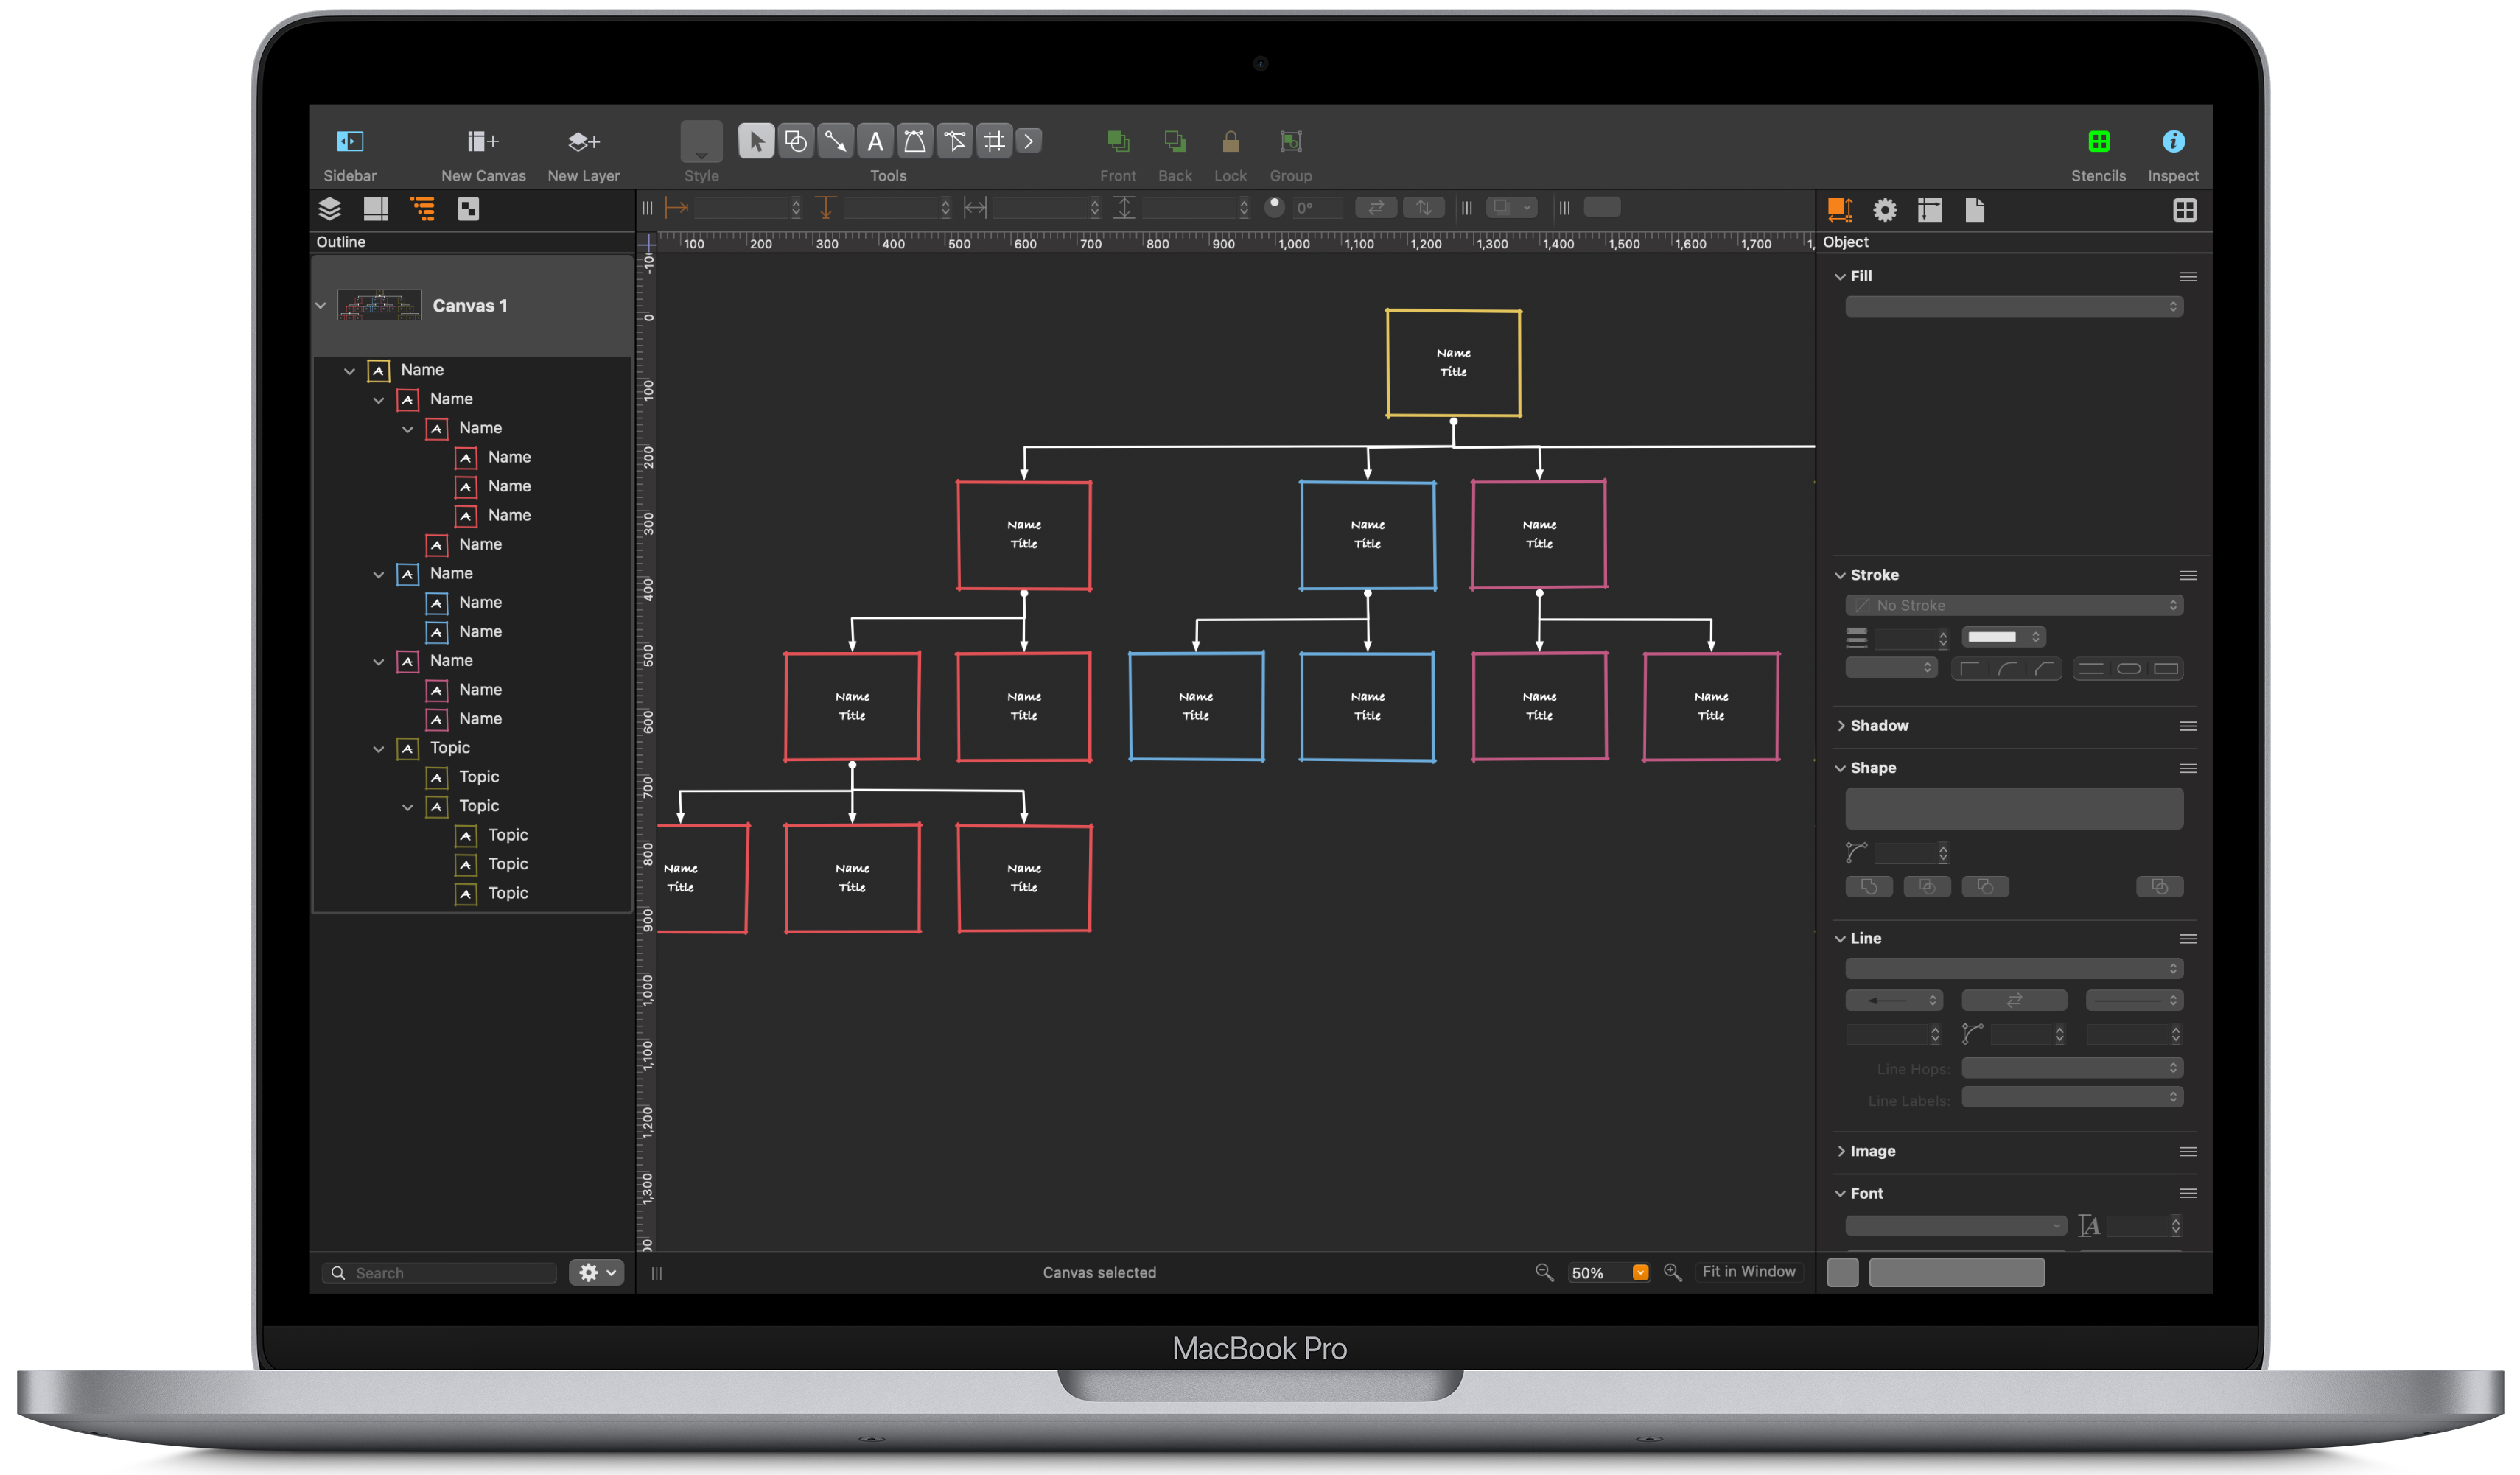Click inside the sidebar Search field

click(x=440, y=1272)
